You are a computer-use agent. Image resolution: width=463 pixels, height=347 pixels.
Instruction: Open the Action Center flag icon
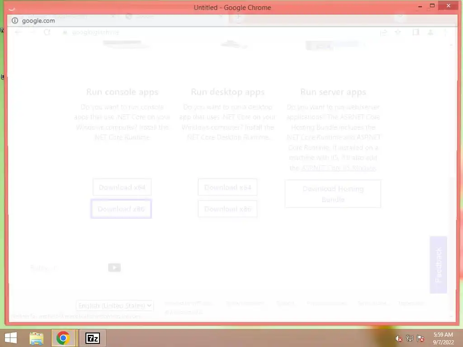pos(420,338)
